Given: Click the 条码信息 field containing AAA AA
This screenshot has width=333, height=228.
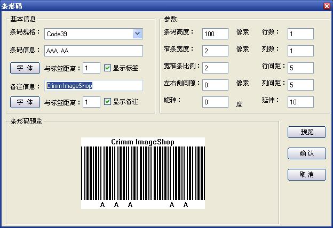Looking at the screenshot, I should point(93,51).
